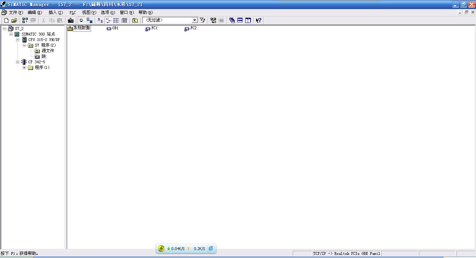Open the filter editor funnel icon

202,21
